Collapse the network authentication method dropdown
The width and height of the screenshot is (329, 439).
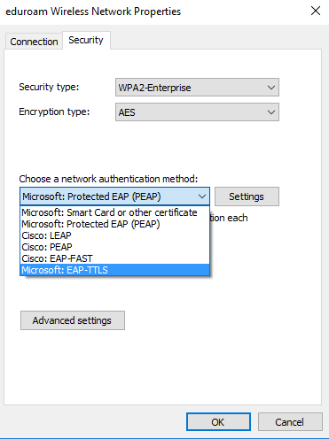114,196
